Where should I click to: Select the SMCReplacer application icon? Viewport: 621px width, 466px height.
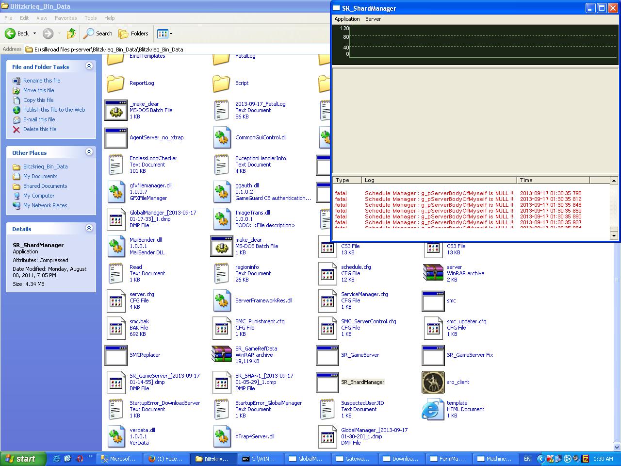[116, 355]
